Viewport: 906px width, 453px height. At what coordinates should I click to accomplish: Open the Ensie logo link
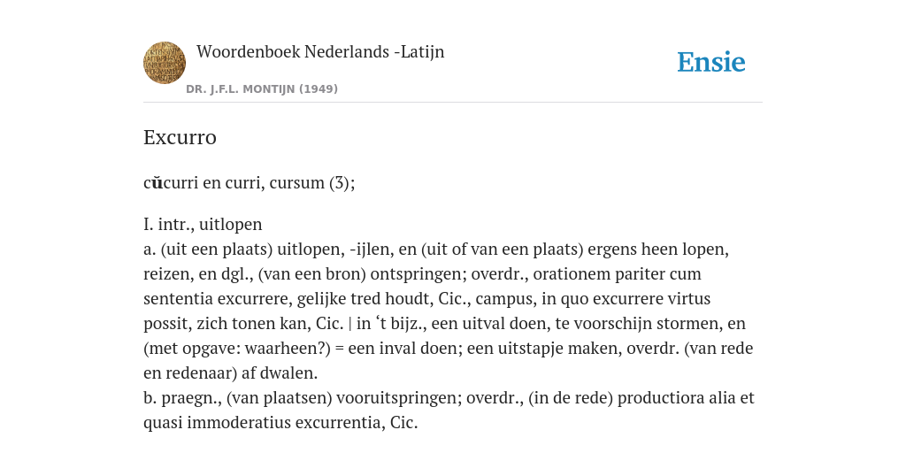pyautogui.click(x=711, y=63)
